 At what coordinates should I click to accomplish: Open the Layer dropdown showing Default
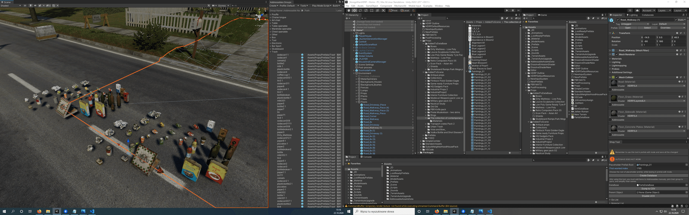coord(672,24)
